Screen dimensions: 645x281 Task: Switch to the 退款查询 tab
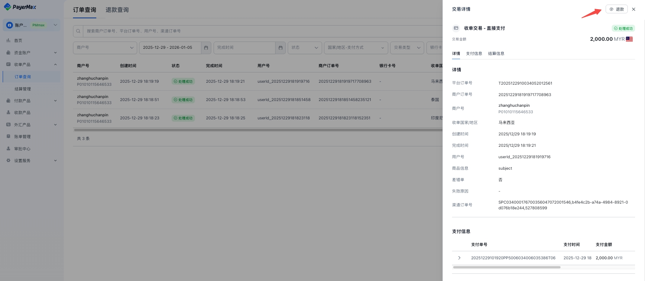click(x=117, y=10)
